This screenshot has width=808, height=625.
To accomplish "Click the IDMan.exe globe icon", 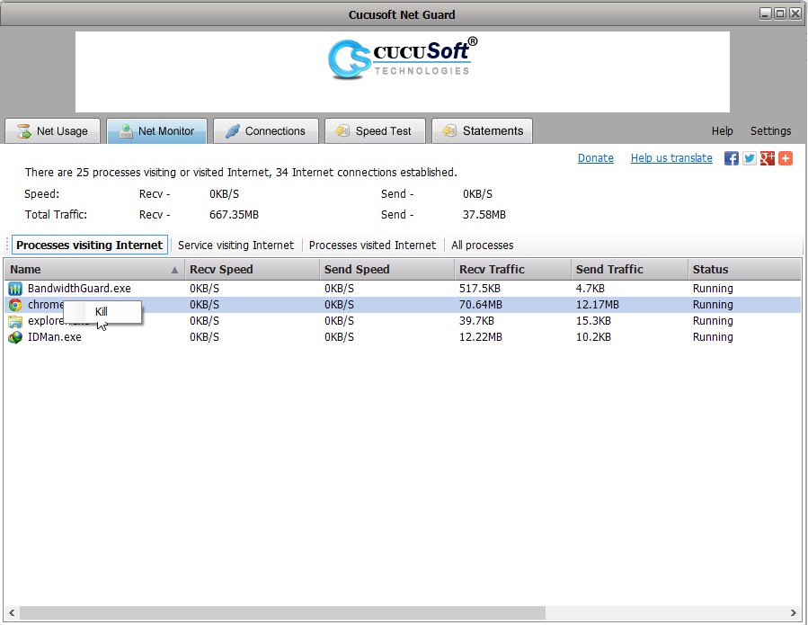I will tap(15, 337).
